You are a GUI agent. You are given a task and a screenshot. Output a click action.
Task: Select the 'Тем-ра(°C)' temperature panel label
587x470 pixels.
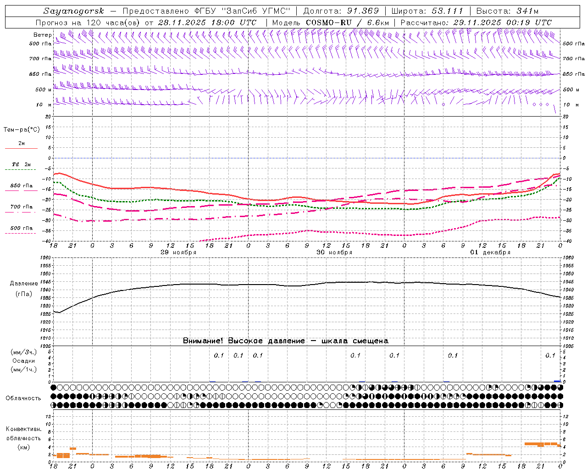[22, 130]
